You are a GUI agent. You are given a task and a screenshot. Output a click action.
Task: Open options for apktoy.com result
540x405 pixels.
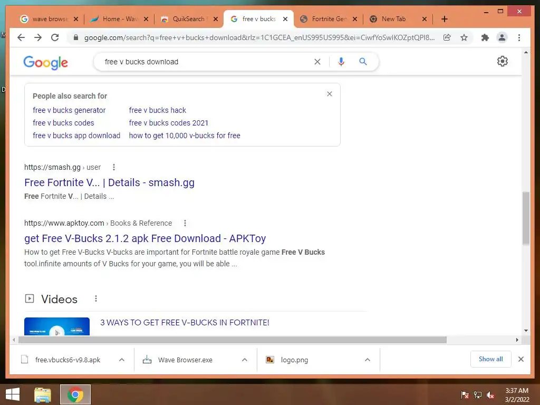(x=185, y=223)
